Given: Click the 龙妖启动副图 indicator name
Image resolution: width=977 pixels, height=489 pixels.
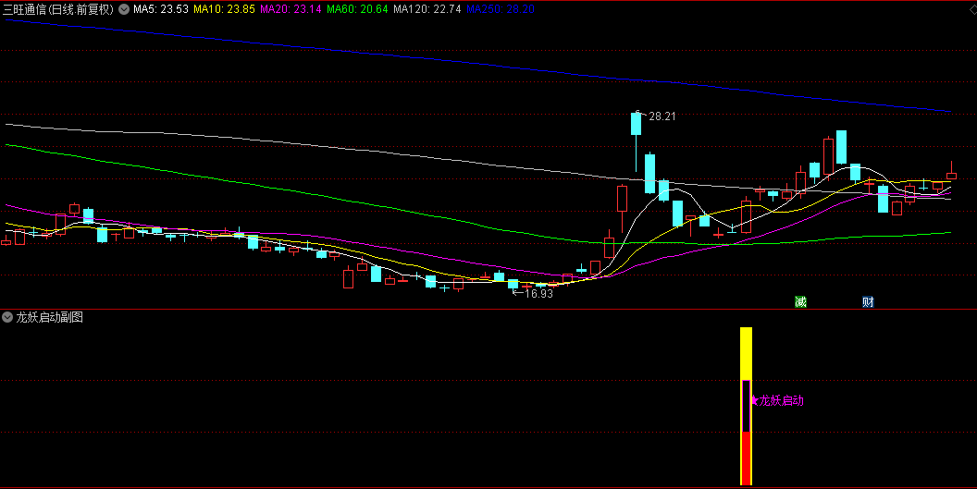Looking at the screenshot, I should tap(49, 317).
